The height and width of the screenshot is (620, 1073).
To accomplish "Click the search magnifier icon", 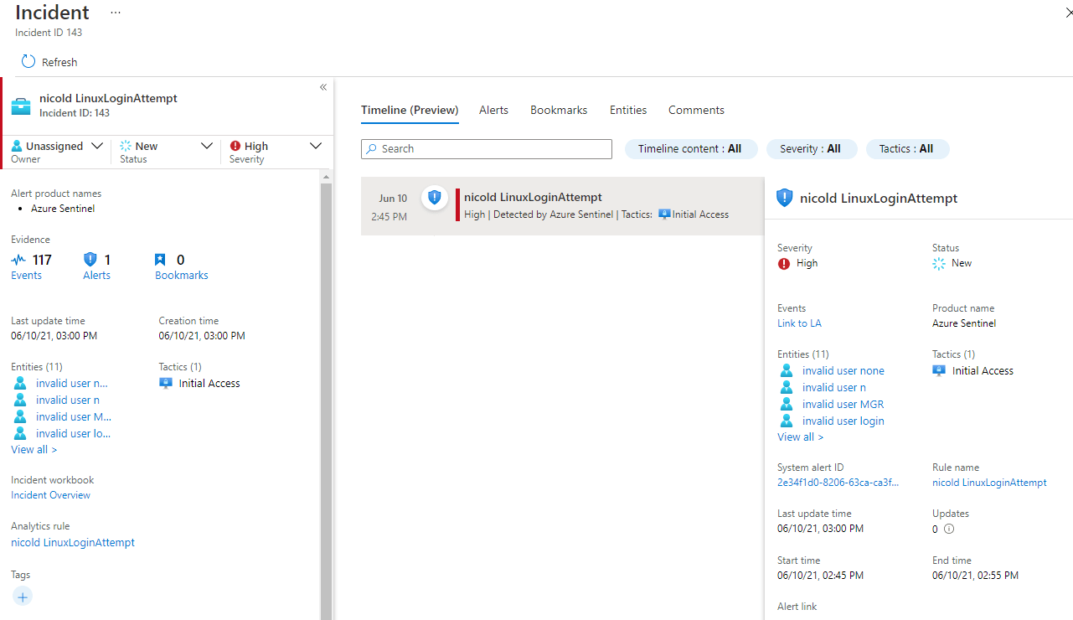I will [x=371, y=148].
